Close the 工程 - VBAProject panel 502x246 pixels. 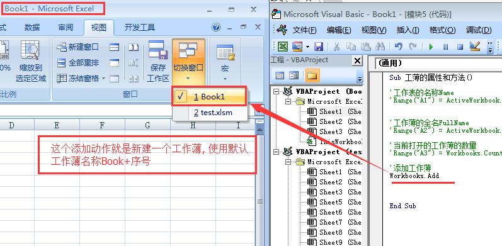point(357,60)
